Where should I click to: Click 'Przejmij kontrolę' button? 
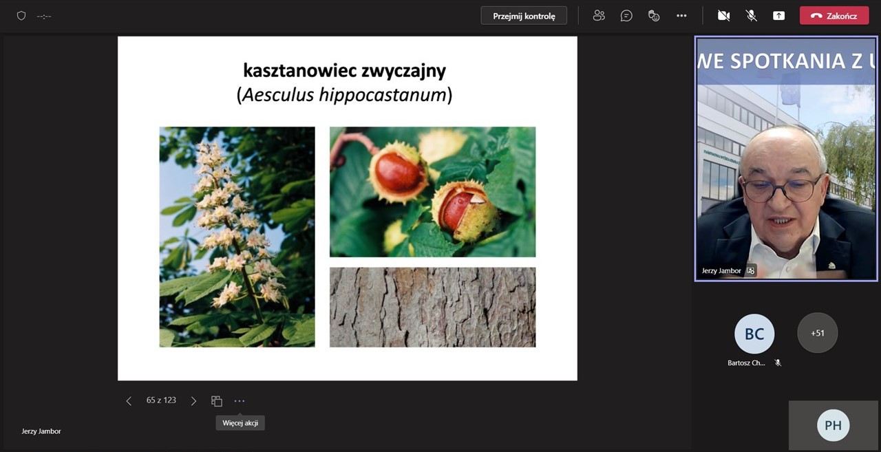pyautogui.click(x=524, y=16)
